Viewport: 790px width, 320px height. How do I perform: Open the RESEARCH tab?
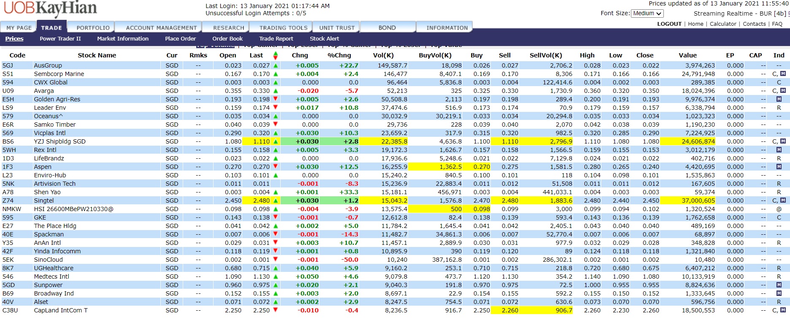[x=228, y=28]
